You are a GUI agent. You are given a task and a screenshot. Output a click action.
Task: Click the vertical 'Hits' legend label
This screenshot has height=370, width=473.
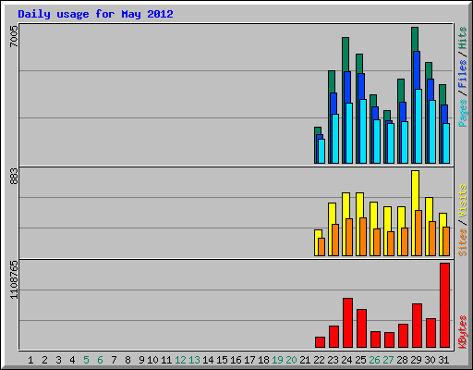click(462, 38)
